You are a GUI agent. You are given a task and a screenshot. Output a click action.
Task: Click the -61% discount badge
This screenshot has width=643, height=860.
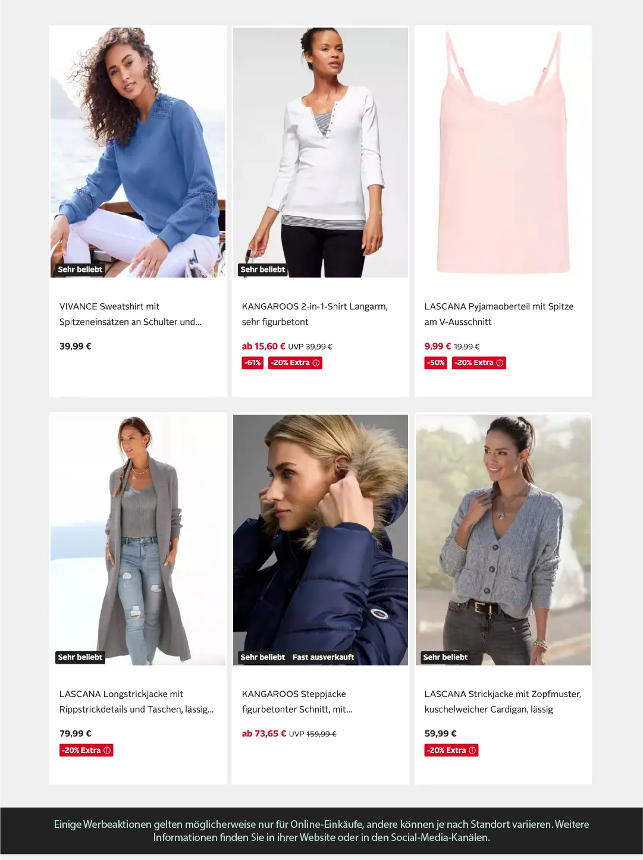point(253,363)
